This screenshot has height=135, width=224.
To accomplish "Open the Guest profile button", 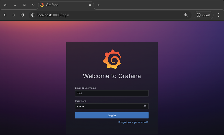I will pos(203,15).
